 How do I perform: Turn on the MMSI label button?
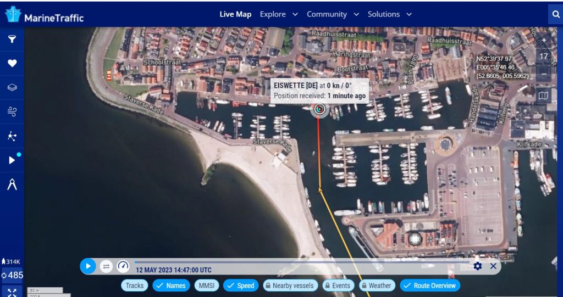(206, 285)
